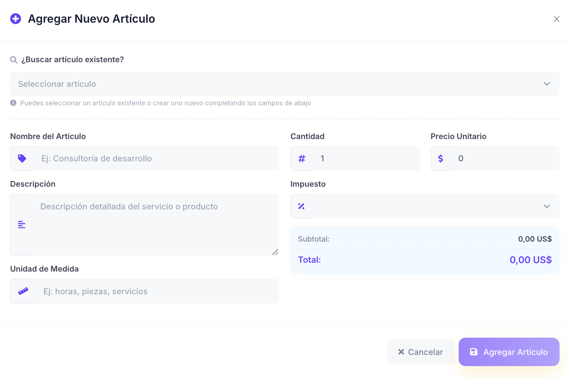Click the hash icon in the Cantidad field
The width and height of the screenshot is (568, 378).
[302, 159]
